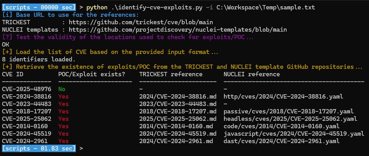This screenshot has height=156, width=369.
Task: Click the CVE-2024-45519 identifier
Action: [x=27, y=134]
